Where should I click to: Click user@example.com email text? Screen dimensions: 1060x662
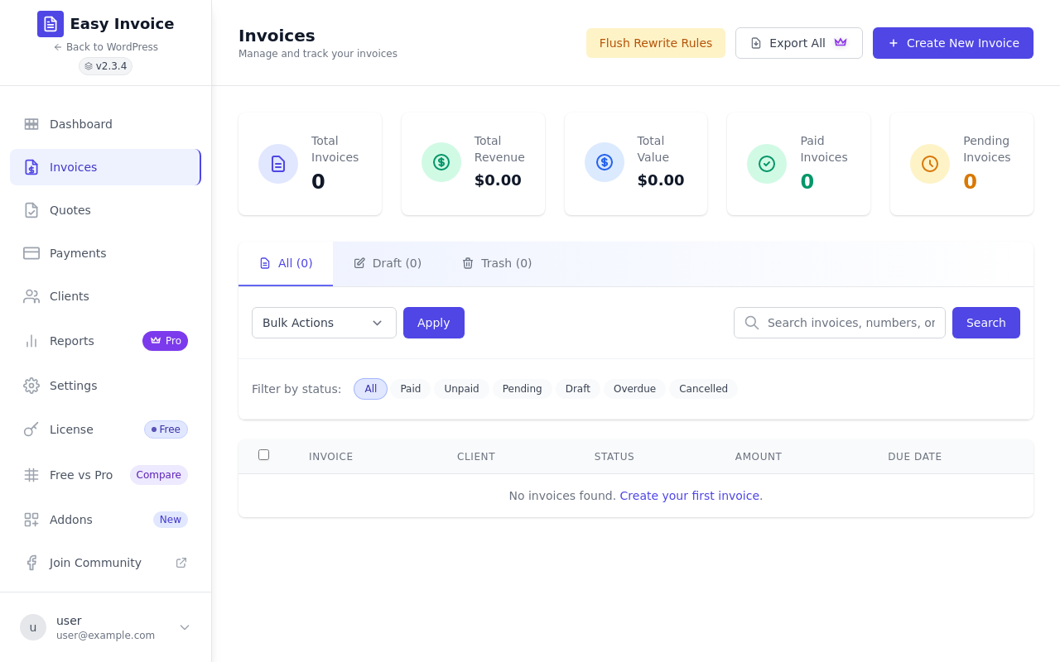tap(105, 636)
